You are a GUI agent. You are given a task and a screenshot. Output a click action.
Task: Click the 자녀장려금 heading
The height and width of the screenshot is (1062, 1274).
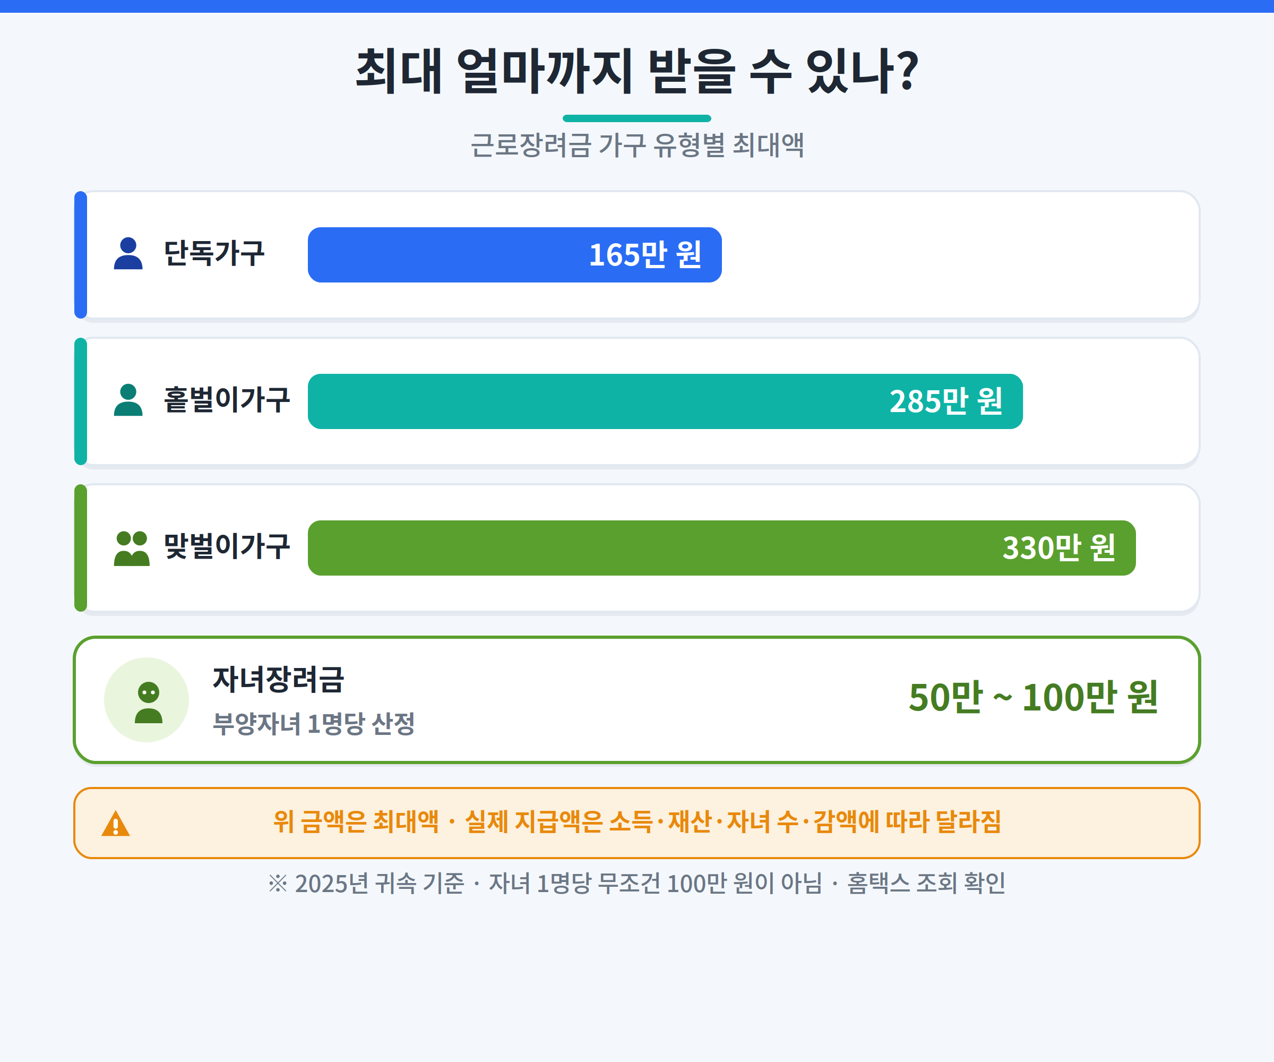tap(279, 679)
